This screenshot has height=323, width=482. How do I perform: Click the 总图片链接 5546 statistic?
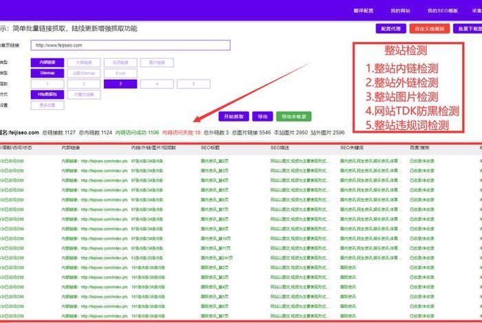[251, 133]
